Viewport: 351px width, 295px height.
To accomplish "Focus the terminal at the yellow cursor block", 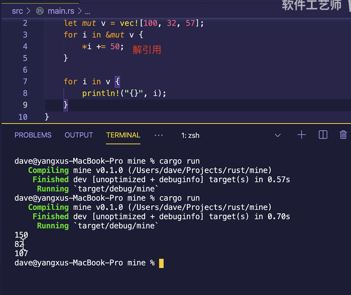I will coord(161,263).
